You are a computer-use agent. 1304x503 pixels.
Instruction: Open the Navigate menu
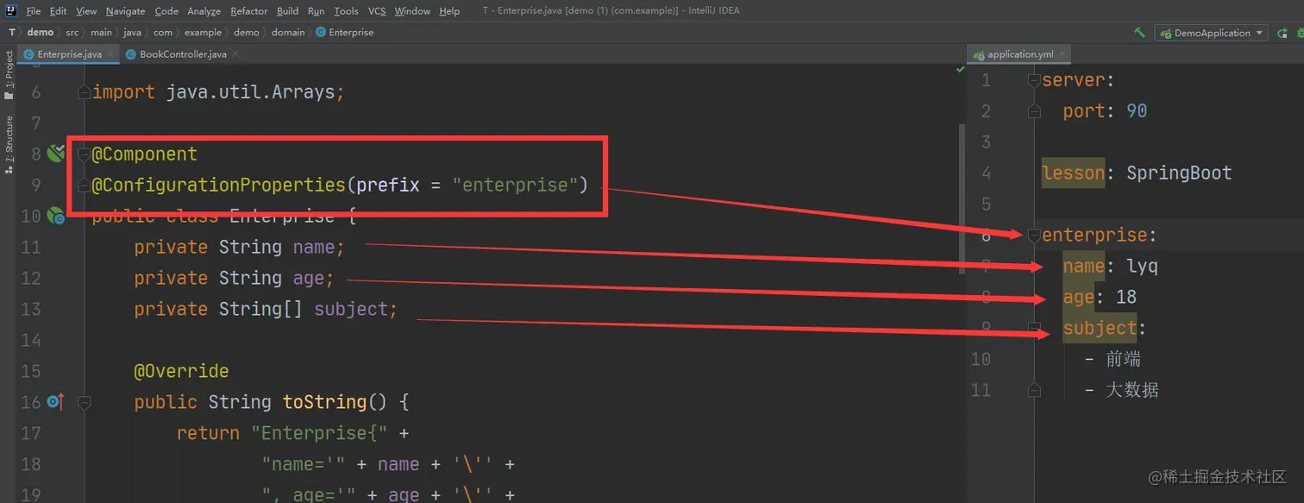[x=126, y=11]
